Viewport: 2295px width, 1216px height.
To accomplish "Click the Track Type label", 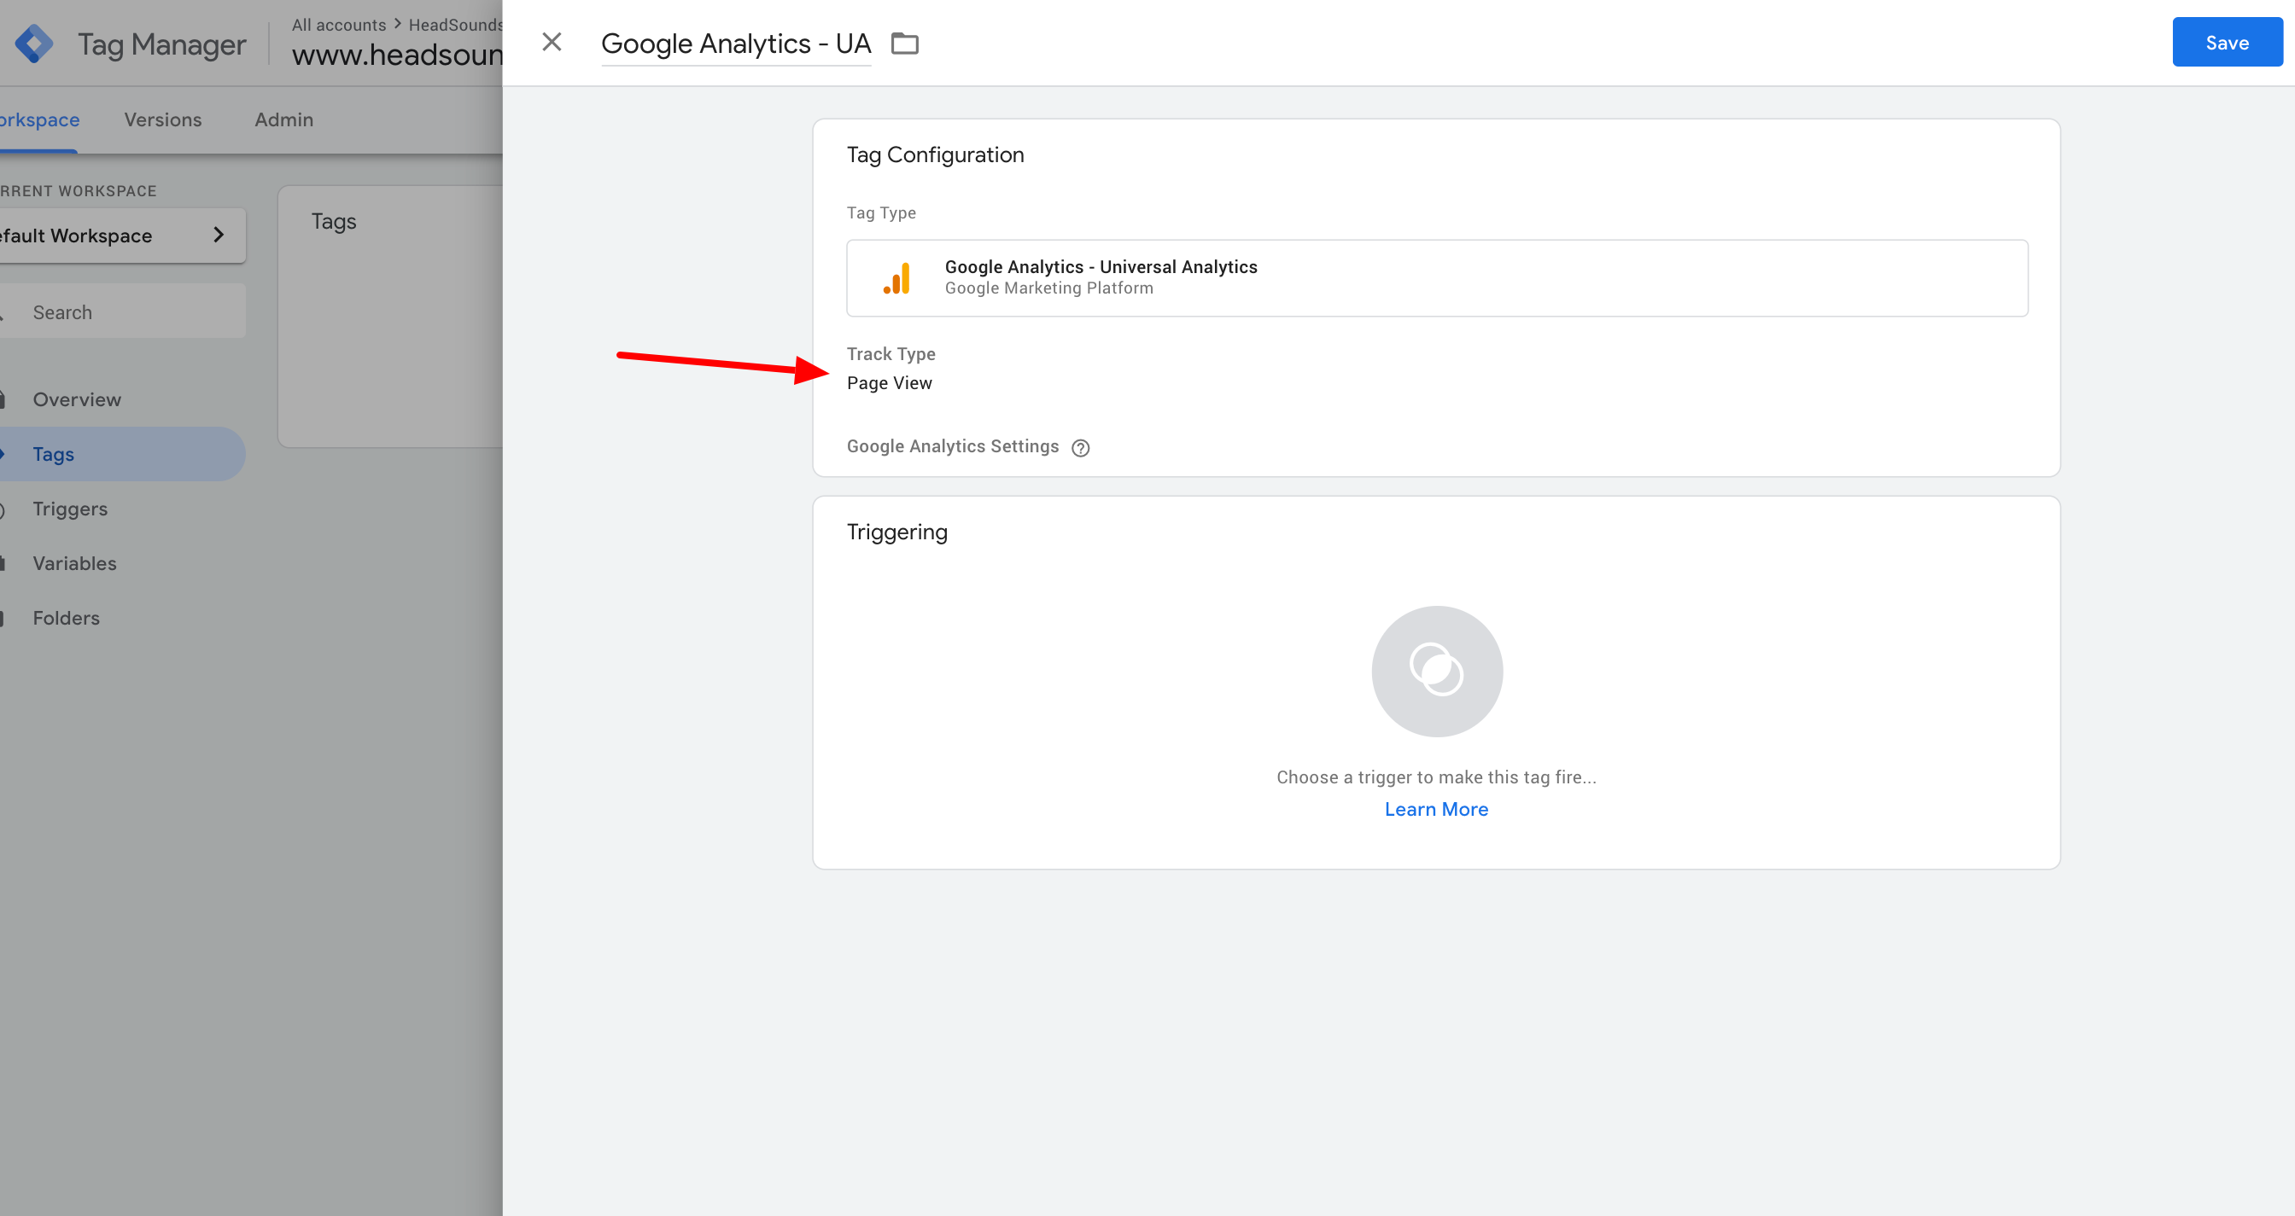I will (x=890, y=354).
